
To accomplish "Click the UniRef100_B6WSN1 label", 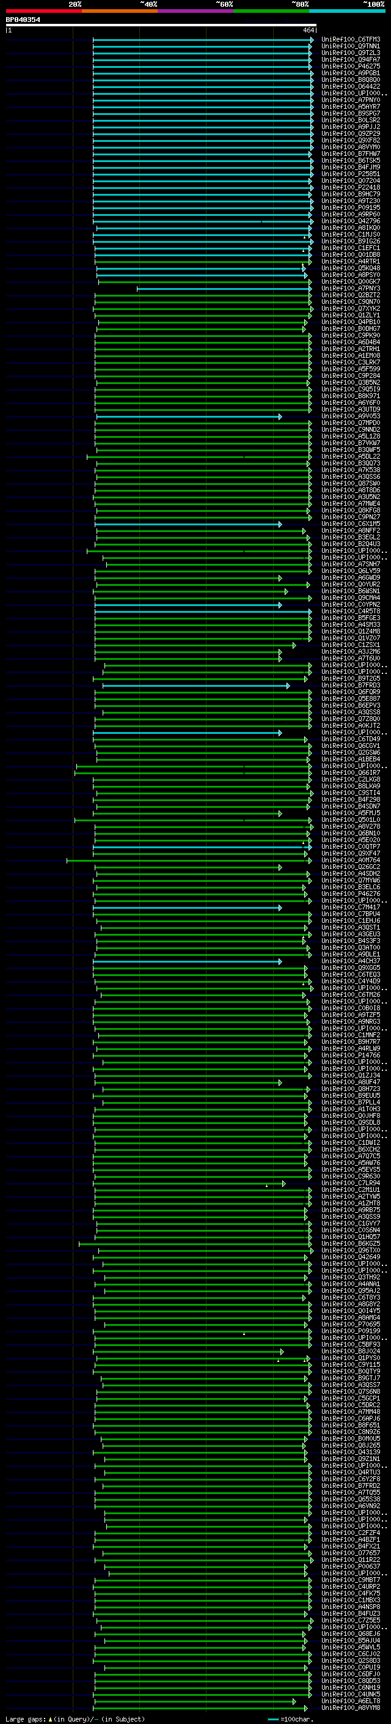I will coord(350,591).
